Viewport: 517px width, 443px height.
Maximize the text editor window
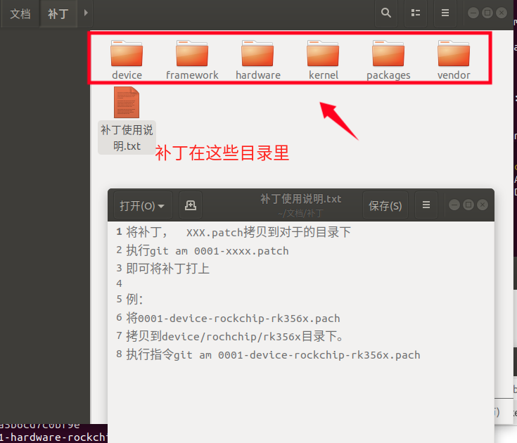tap(468, 205)
